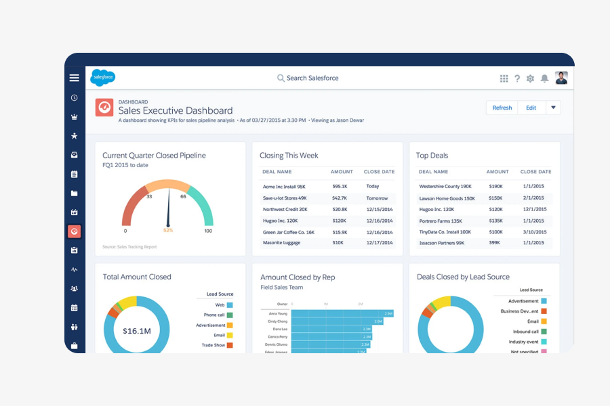Click Cindy Chang's bar in the chart
Screen dimensions: 610x406
(x=338, y=321)
